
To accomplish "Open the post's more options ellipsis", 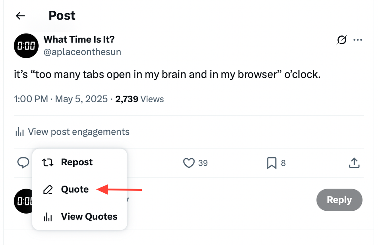I will coord(358,40).
